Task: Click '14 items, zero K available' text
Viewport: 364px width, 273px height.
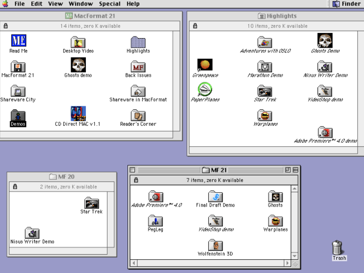Action: click(90, 26)
